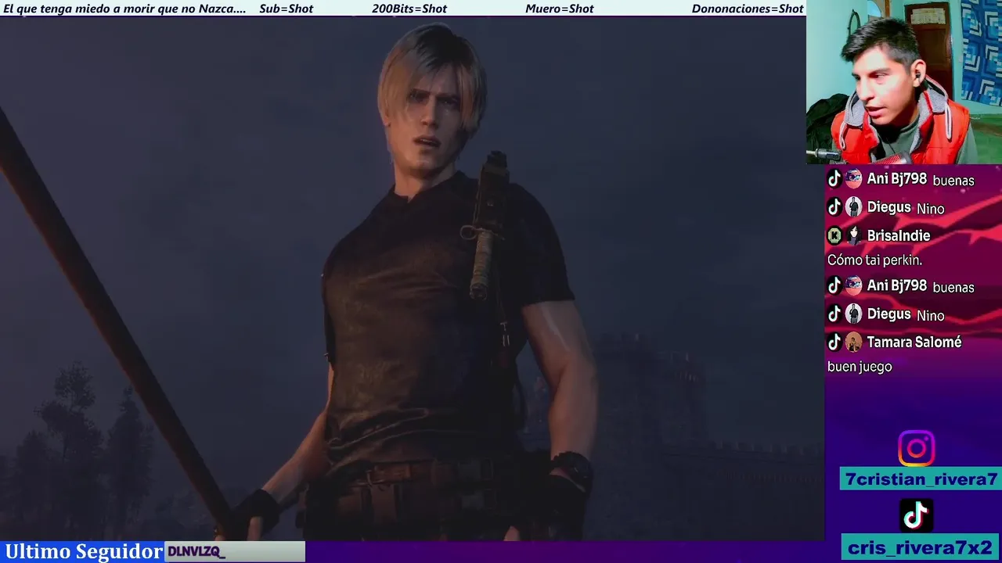
Task: Click the Dononaciones=Shot banner text
Action: pos(748,9)
